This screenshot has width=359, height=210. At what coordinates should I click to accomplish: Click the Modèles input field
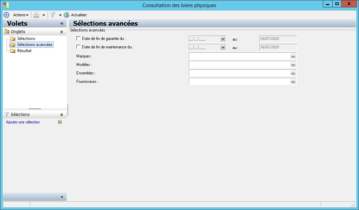(239, 65)
